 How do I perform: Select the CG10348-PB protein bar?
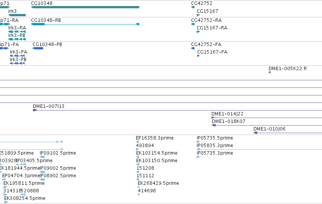[38, 48]
